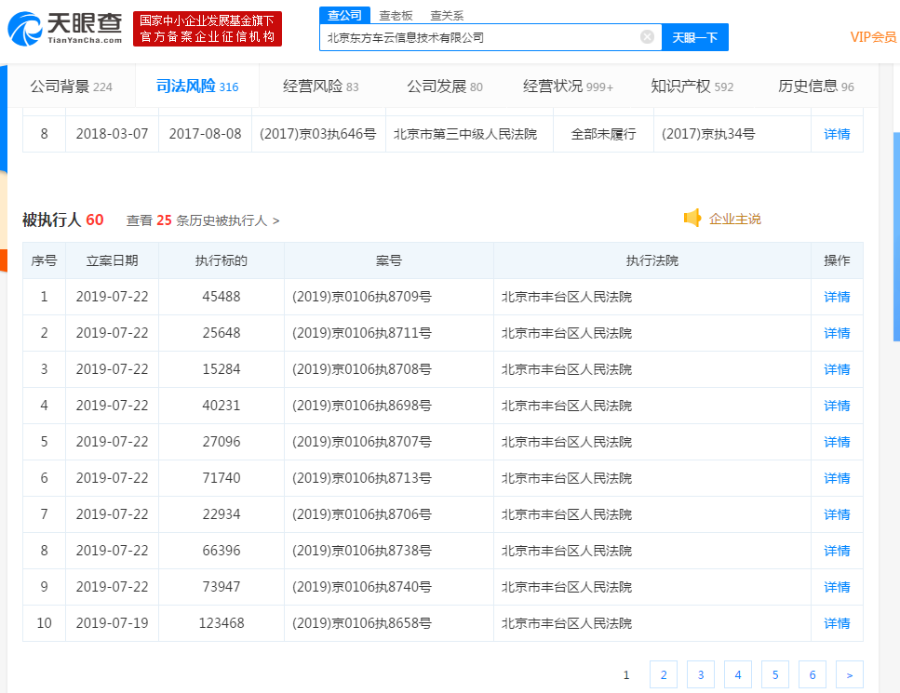The height and width of the screenshot is (693, 900).
Task: Open the VIP会员 link
Action: point(873,37)
